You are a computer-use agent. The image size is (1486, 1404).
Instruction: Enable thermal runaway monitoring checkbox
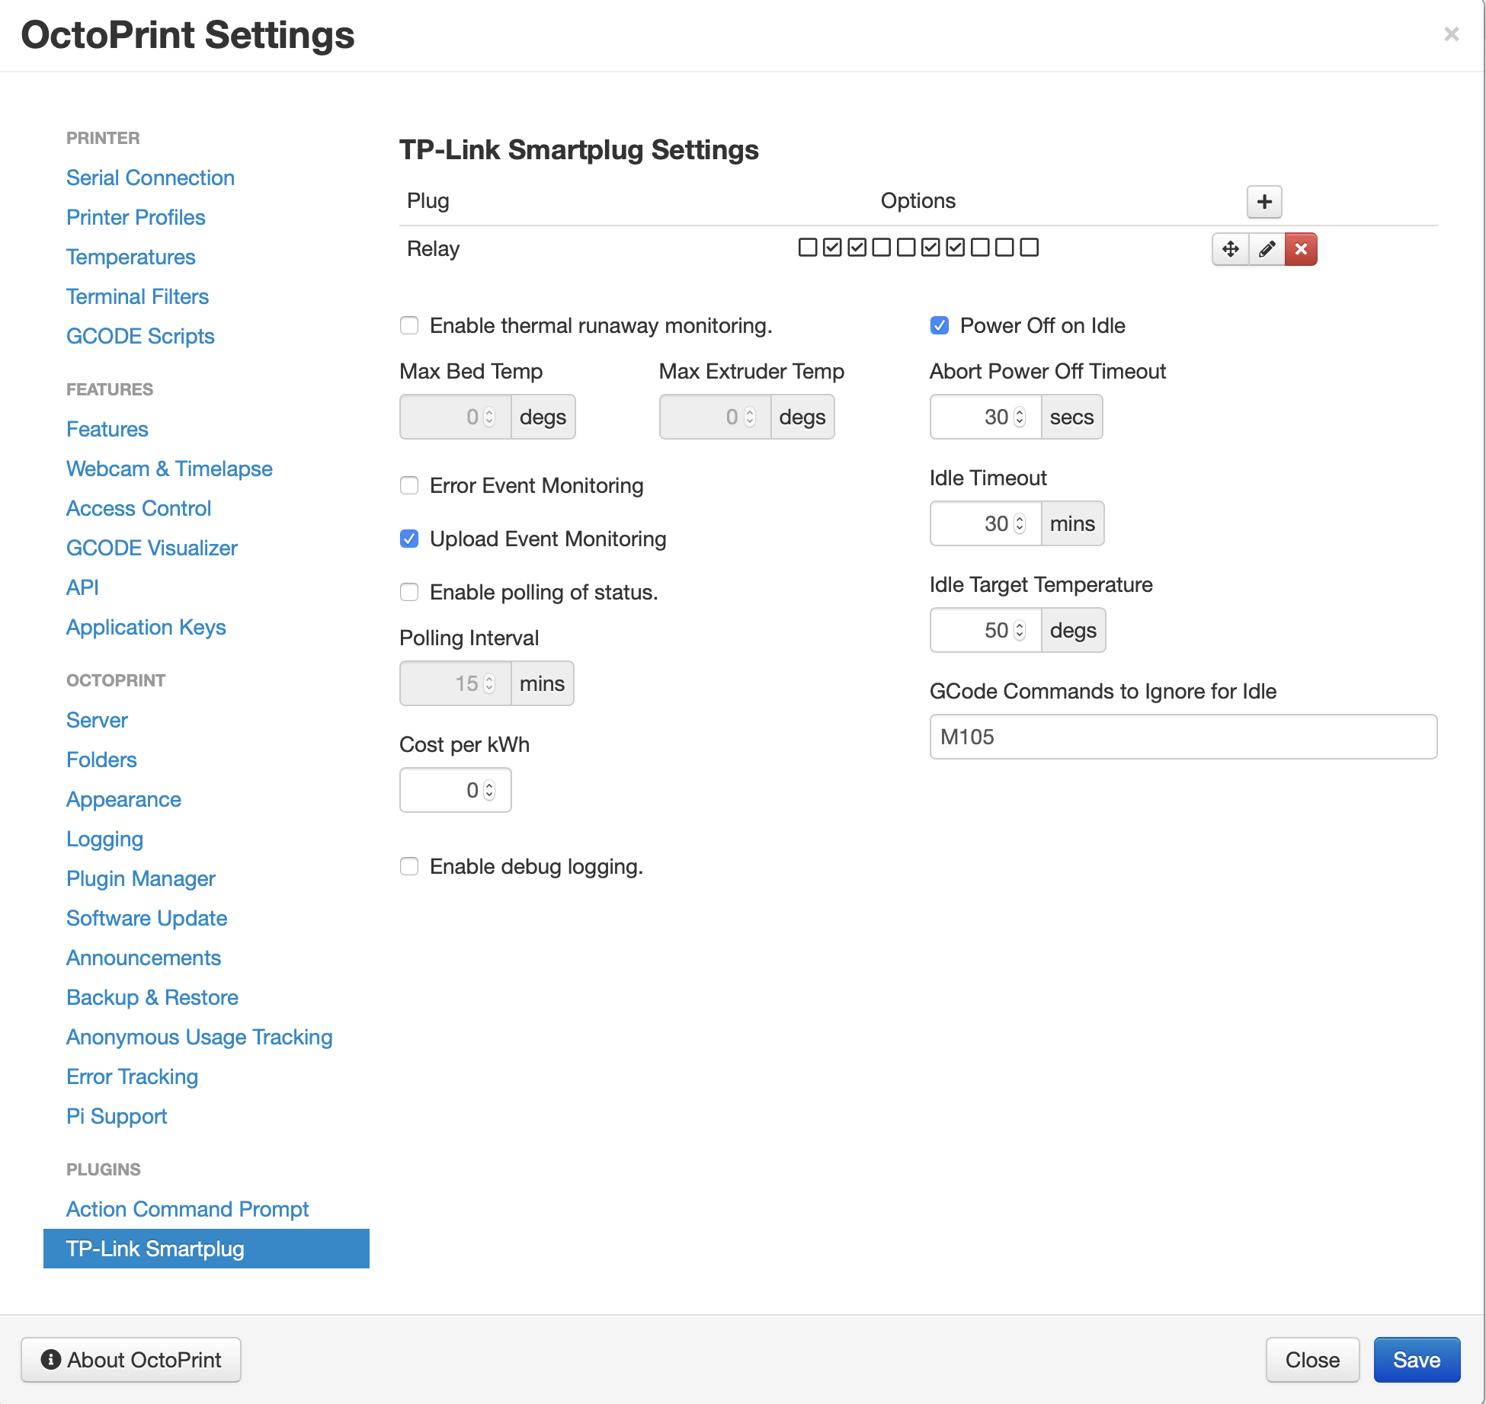[x=409, y=326]
